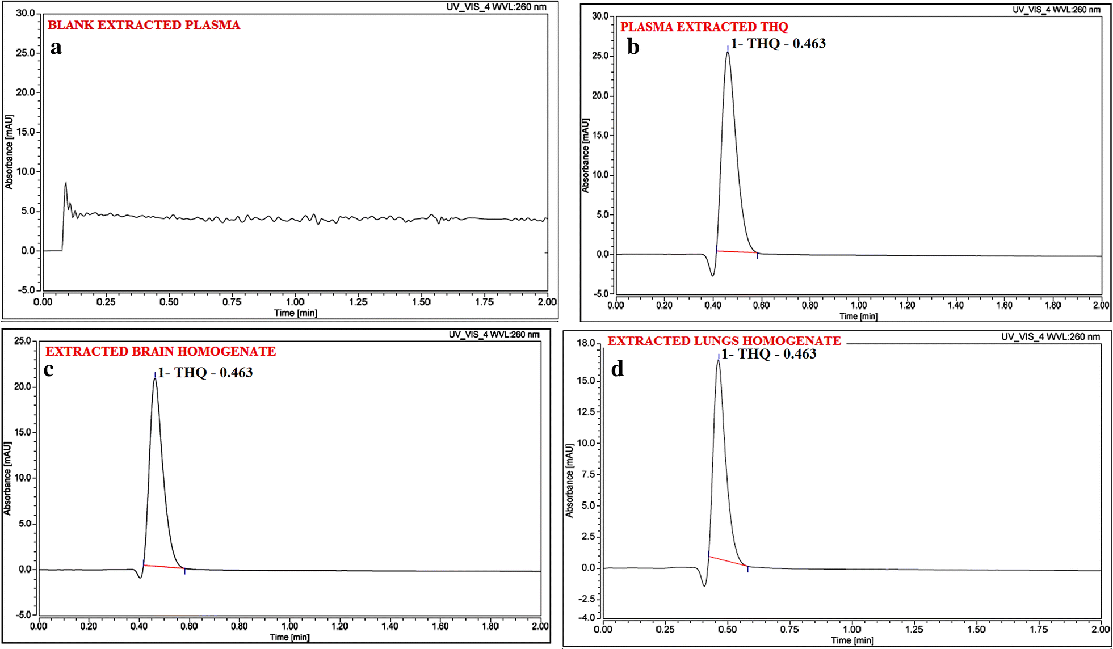Screen dimensions: 1113x649
Task: Click the red baseline in plasma THQ chart
Action: (737, 252)
